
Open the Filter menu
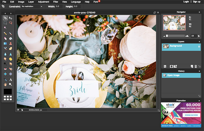[x=55, y=2]
